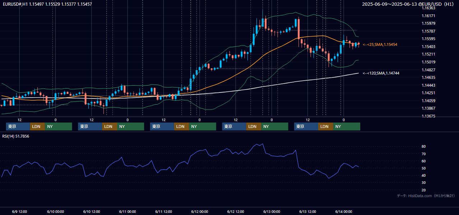The image size is (459, 215).
Task: Click price axis value 1.14635
Action: 428,77
